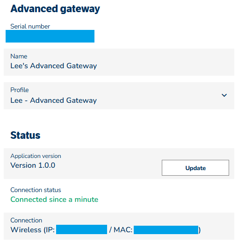Click the Status section heading
The width and height of the screenshot is (238, 243).
[25, 135]
